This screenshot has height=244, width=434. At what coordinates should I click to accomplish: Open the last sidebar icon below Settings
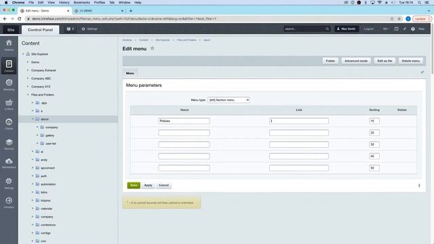[9, 202]
